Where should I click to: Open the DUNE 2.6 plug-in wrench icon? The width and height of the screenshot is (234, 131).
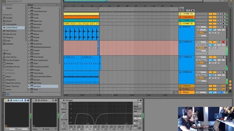[x=11, y=100]
